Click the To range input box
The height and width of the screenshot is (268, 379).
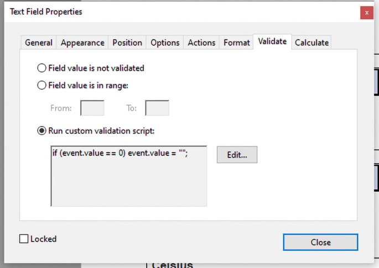tap(157, 108)
